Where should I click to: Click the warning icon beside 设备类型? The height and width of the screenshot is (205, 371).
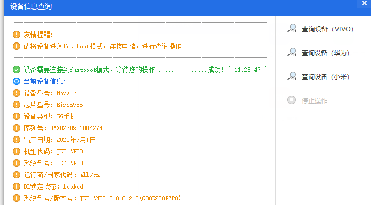coord(17,116)
